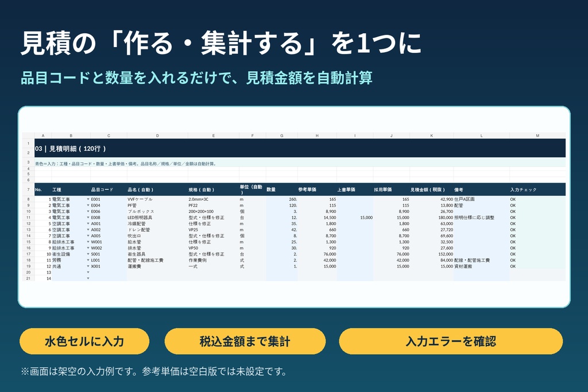588x392 pixels.
Task: Open 工種 dropdown arrow in A001 row
Action: (88, 224)
